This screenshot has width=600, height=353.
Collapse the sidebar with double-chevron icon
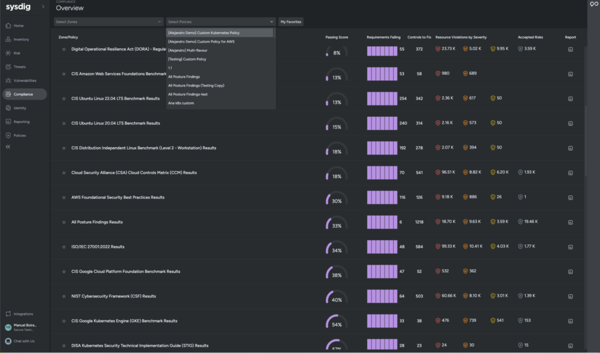tap(8, 147)
